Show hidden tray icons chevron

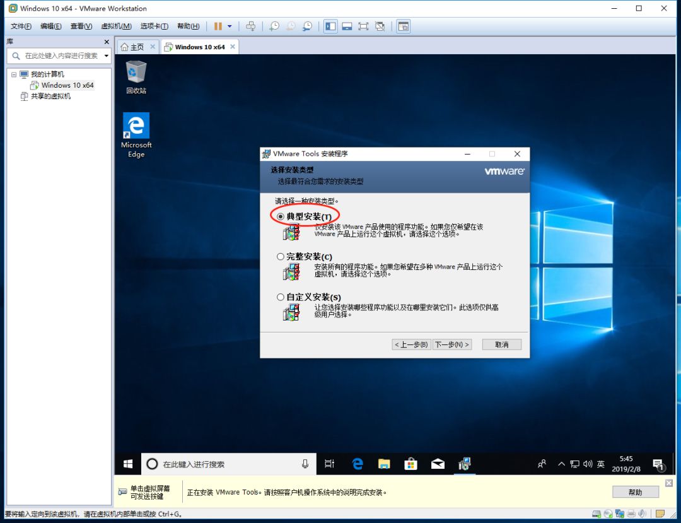(x=561, y=464)
